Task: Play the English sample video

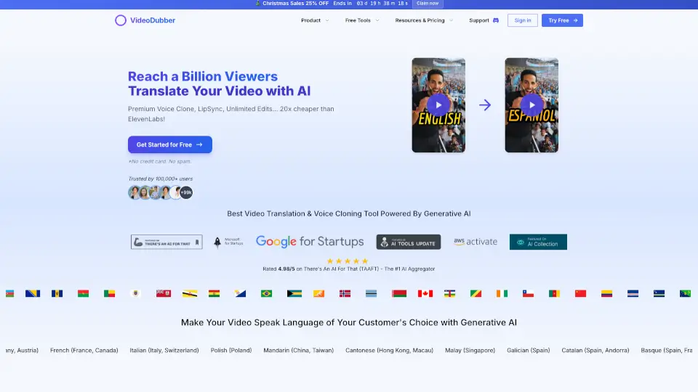Action: [x=438, y=105]
